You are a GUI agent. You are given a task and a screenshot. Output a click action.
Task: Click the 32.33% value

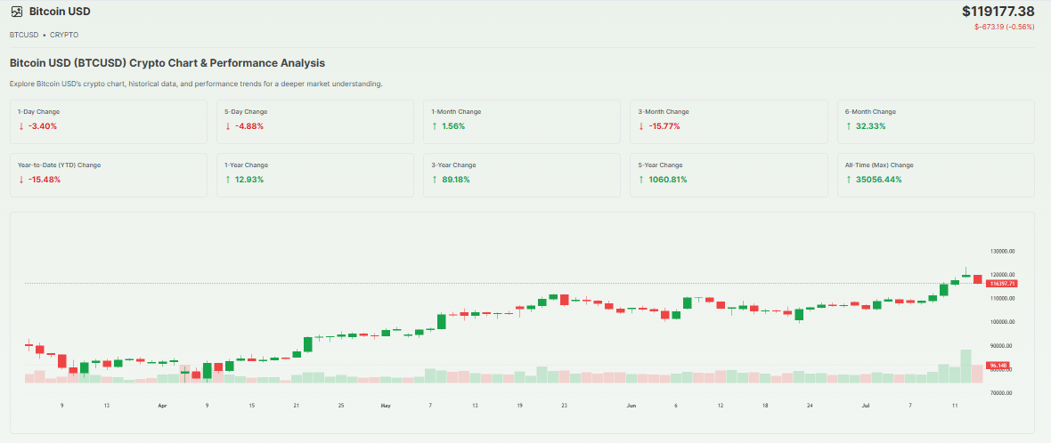point(871,125)
